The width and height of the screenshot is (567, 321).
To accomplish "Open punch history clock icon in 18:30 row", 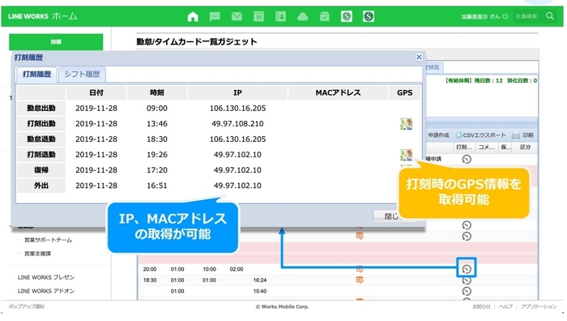I will (467, 280).
